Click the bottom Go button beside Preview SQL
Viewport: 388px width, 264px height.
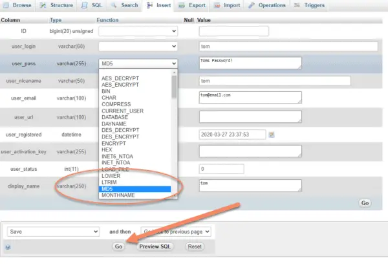tap(118, 247)
